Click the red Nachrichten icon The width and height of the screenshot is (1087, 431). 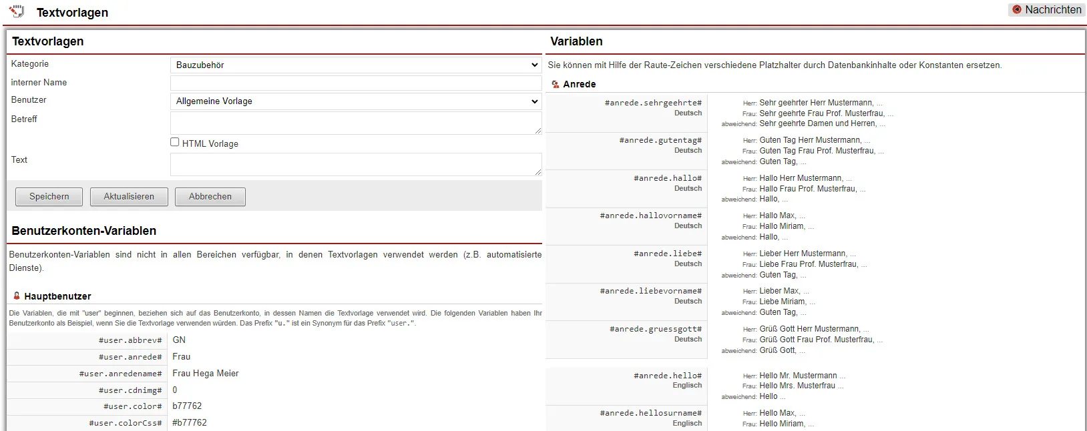[x=1017, y=9]
